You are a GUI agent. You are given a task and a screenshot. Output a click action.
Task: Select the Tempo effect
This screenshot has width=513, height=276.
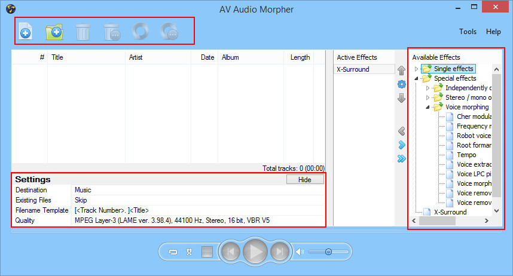point(466,155)
